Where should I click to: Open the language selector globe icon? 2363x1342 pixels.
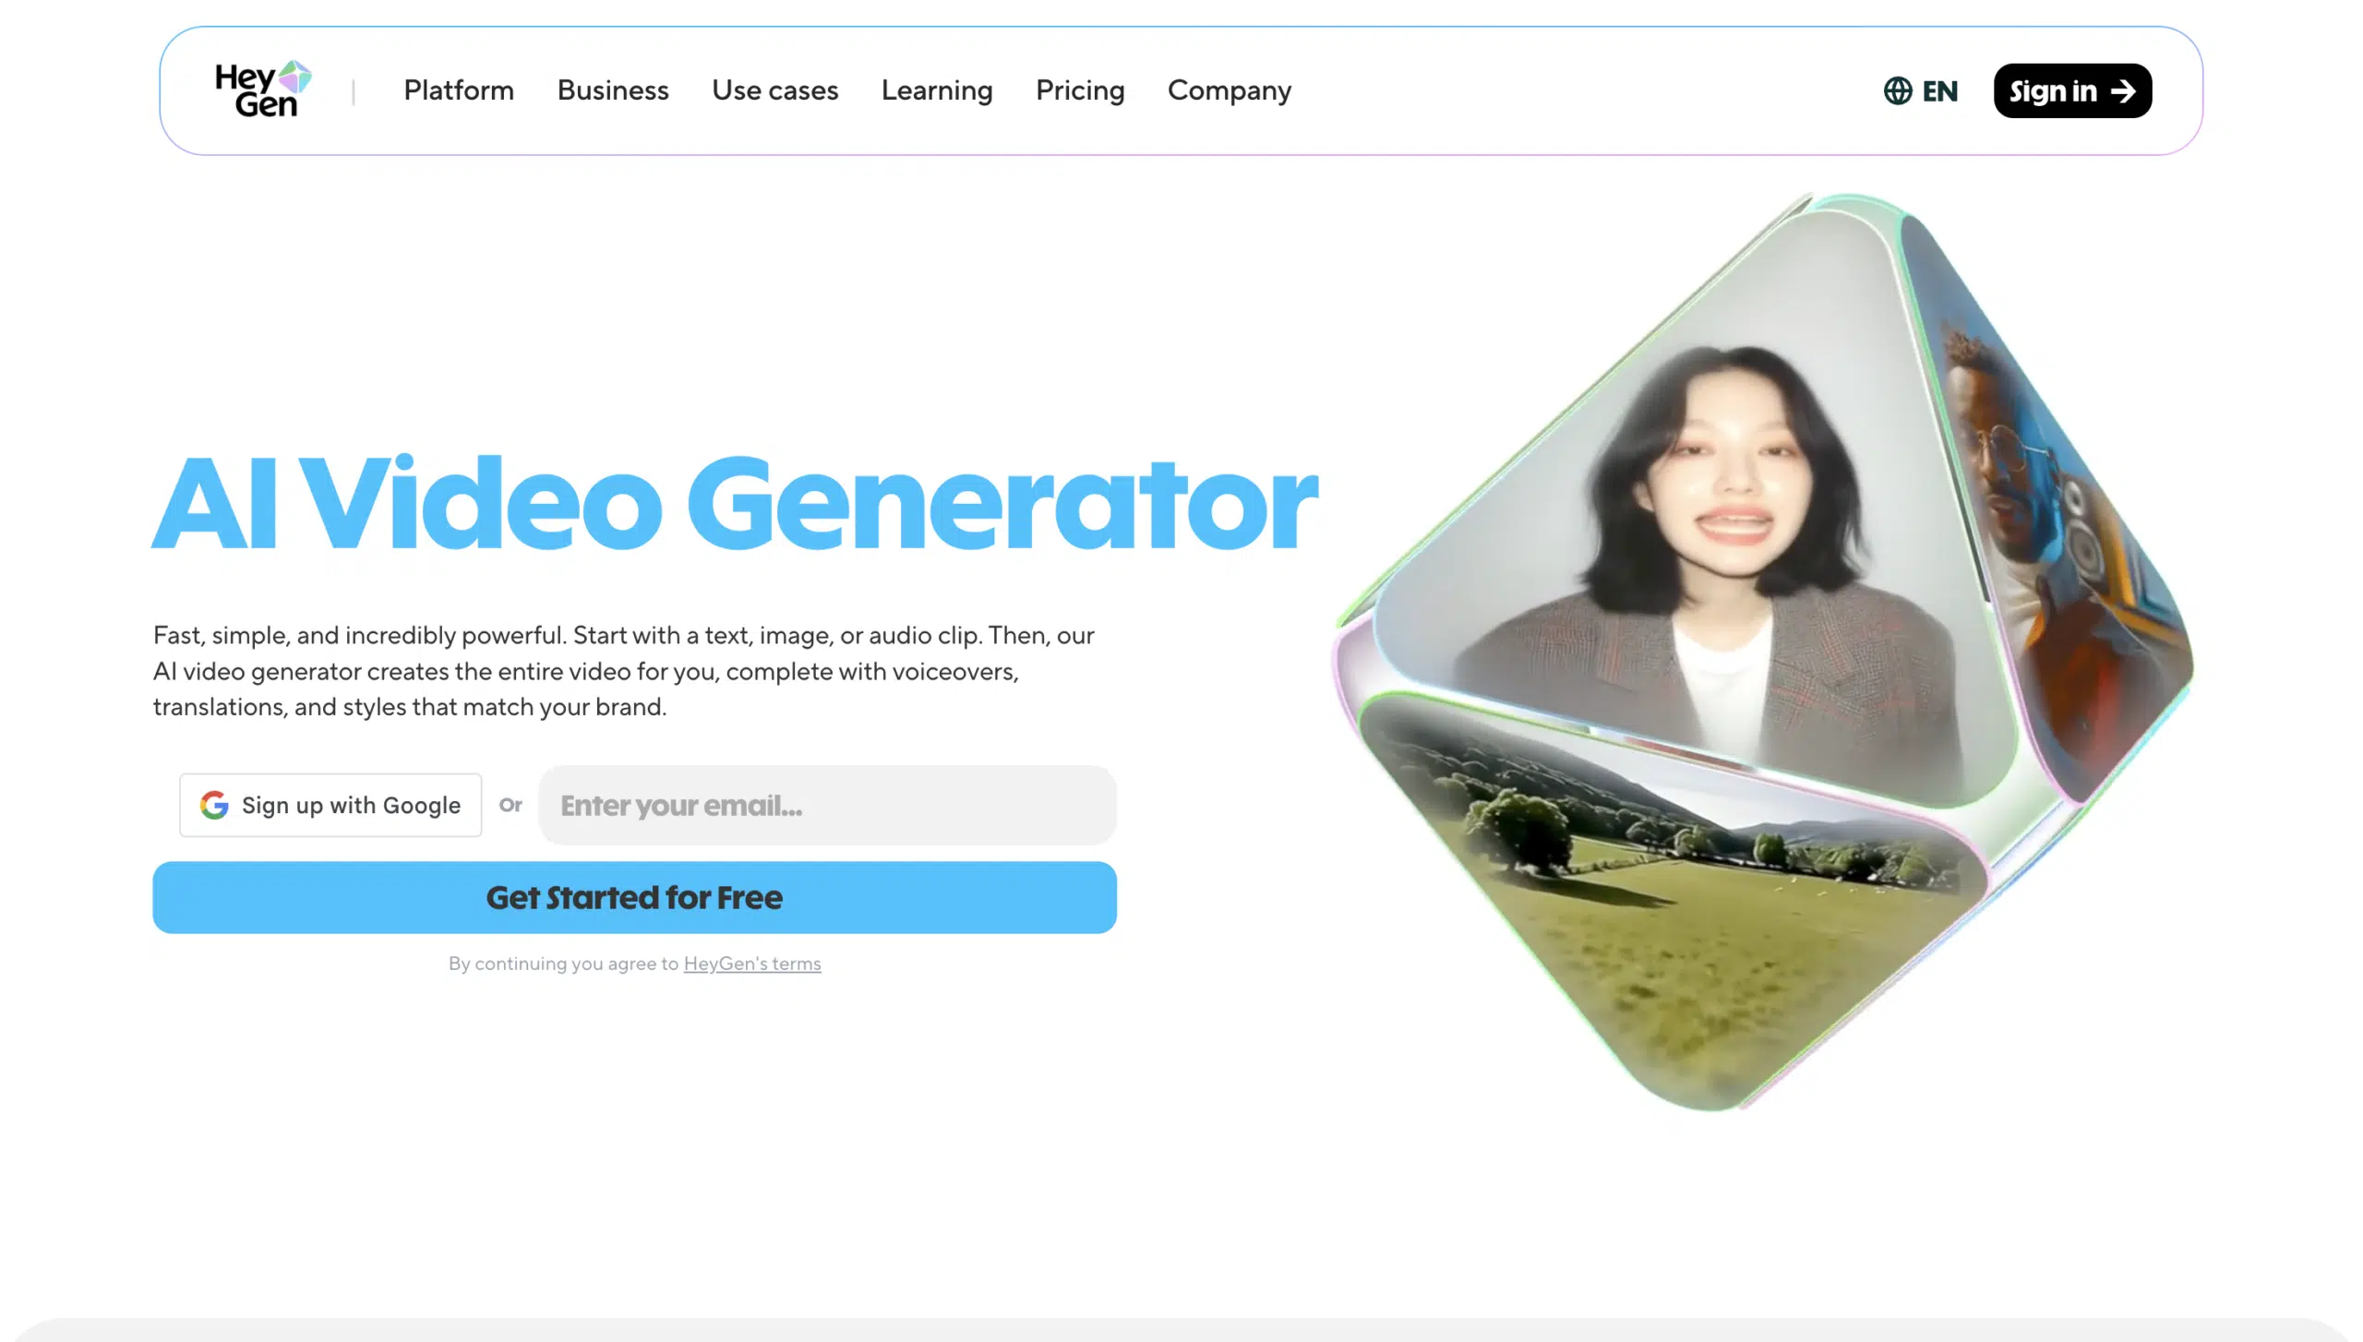[x=1898, y=90]
